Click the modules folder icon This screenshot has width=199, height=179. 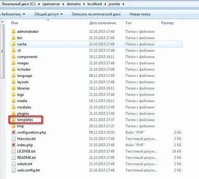[13, 107]
